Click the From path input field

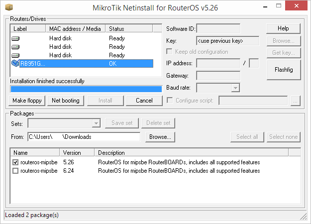(84, 136)
